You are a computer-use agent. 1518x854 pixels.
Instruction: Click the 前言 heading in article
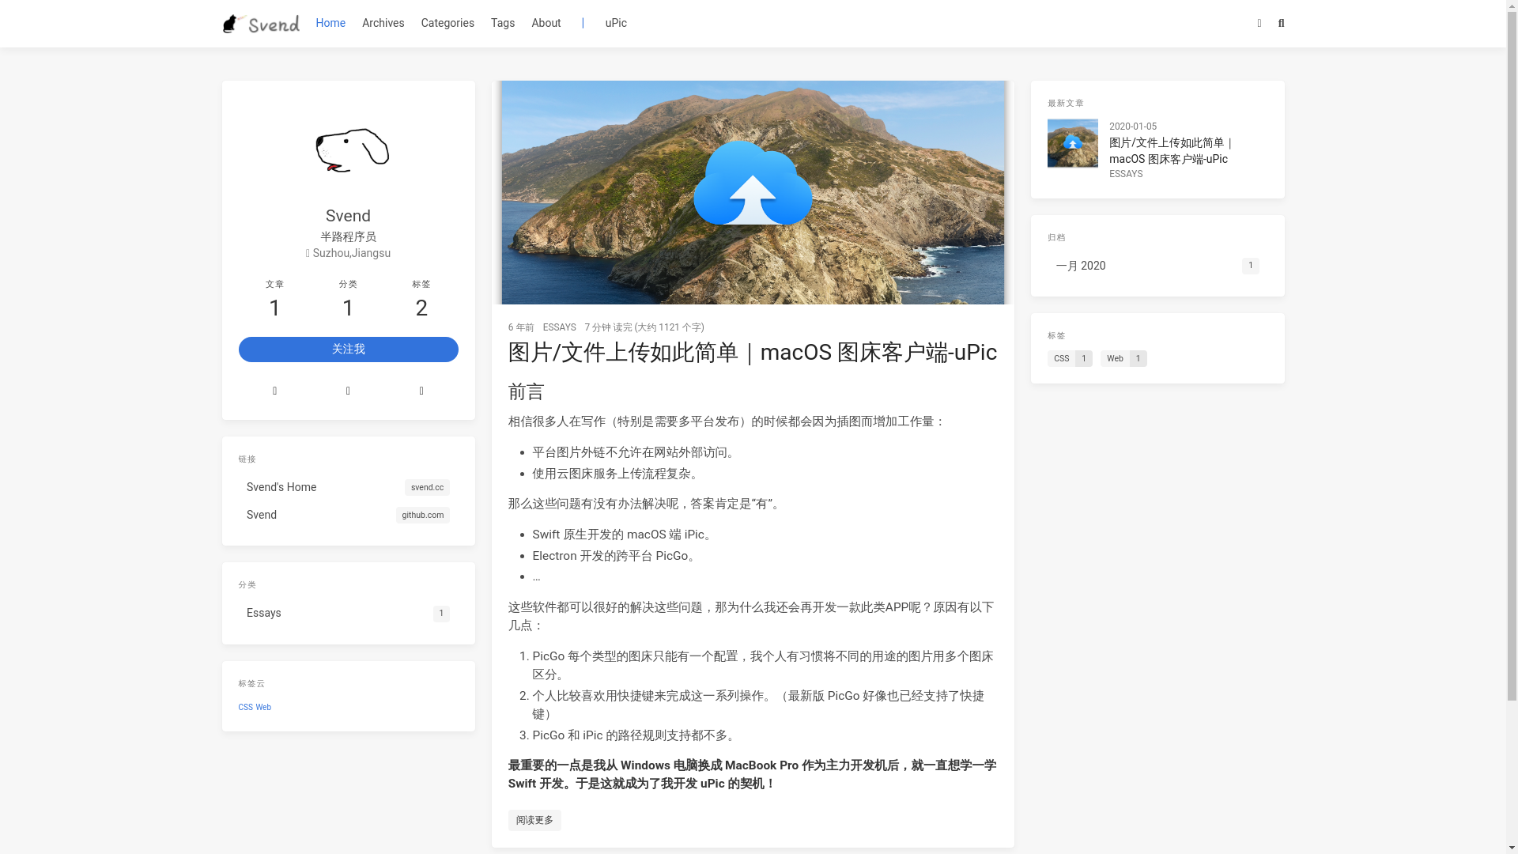click(x=527, y=392)
